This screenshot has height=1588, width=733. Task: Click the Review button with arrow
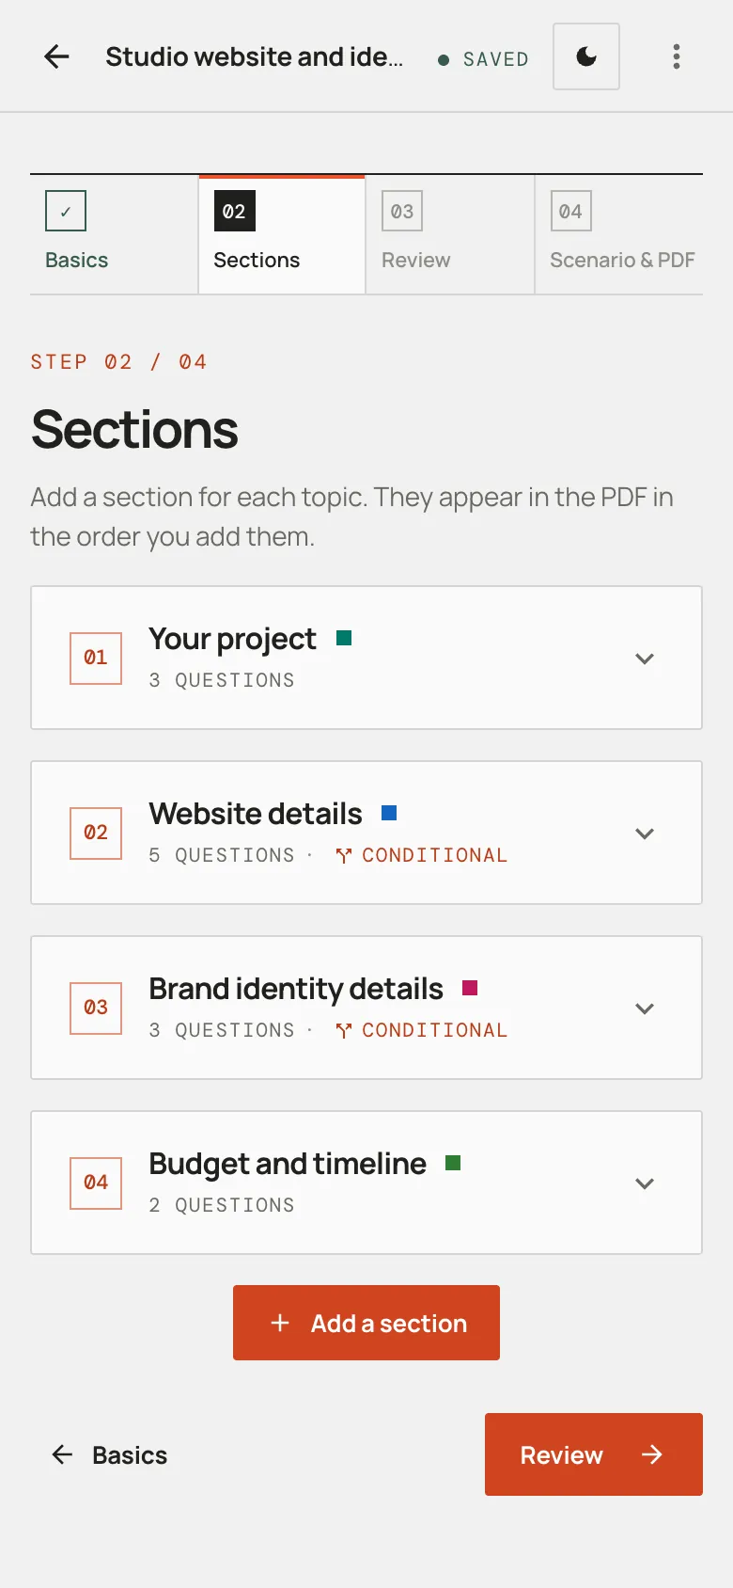click(594, 1454)
